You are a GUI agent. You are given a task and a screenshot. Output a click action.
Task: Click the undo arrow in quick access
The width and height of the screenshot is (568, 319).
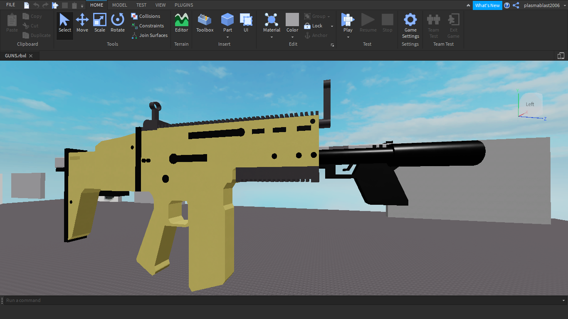36,5
